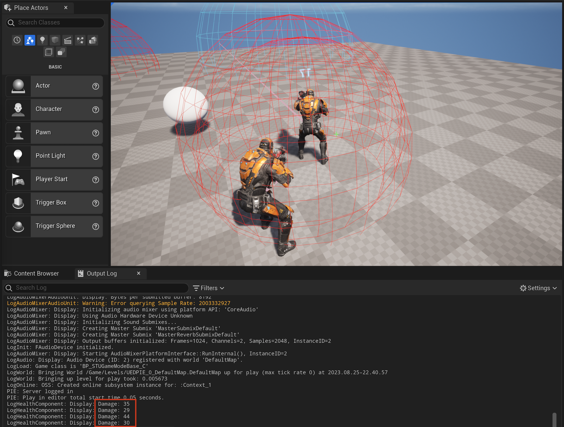564x427 pixels.
Task: Click the 'Damage: 29' log line
Action: pyautogui.click(x=68, y=410)
